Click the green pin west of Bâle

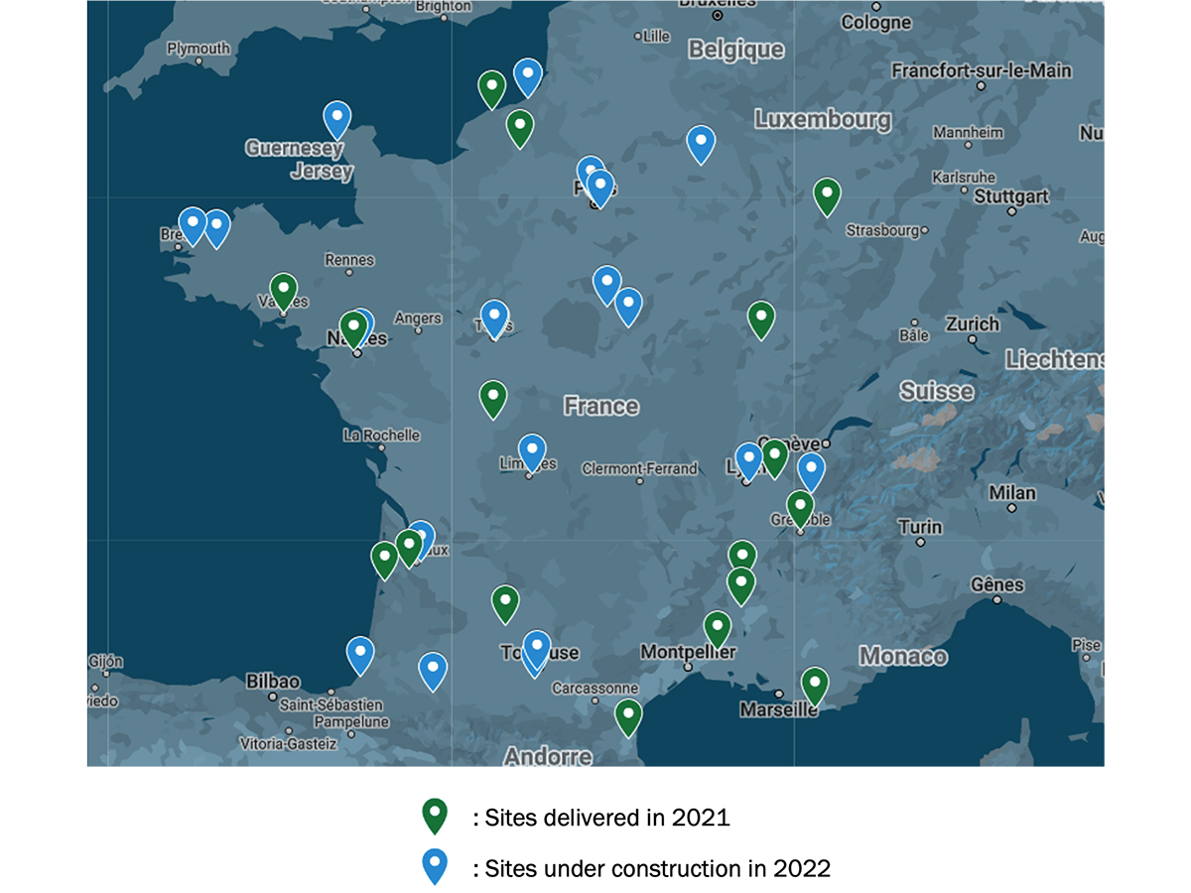click(761, 320)
